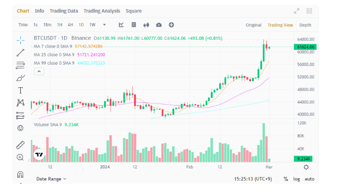Viewport: 337px width, 192px height.
Task: Expand chart to full screen
Action: 297,11
